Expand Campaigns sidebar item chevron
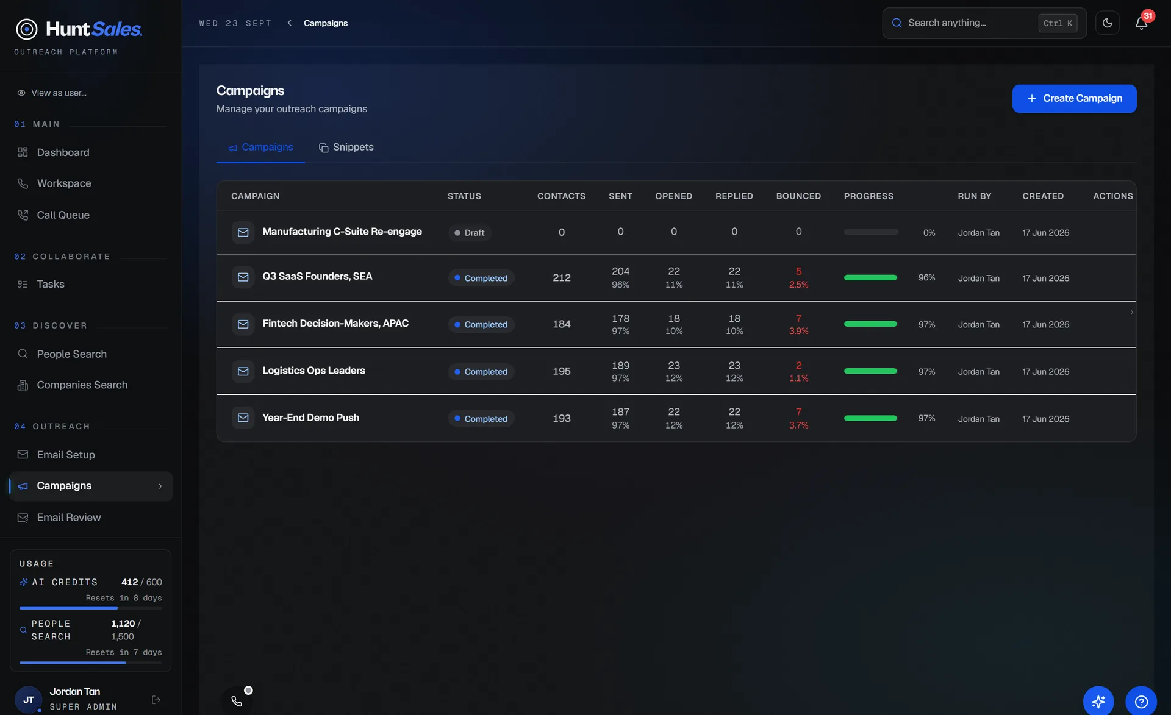 coord(160,486)
